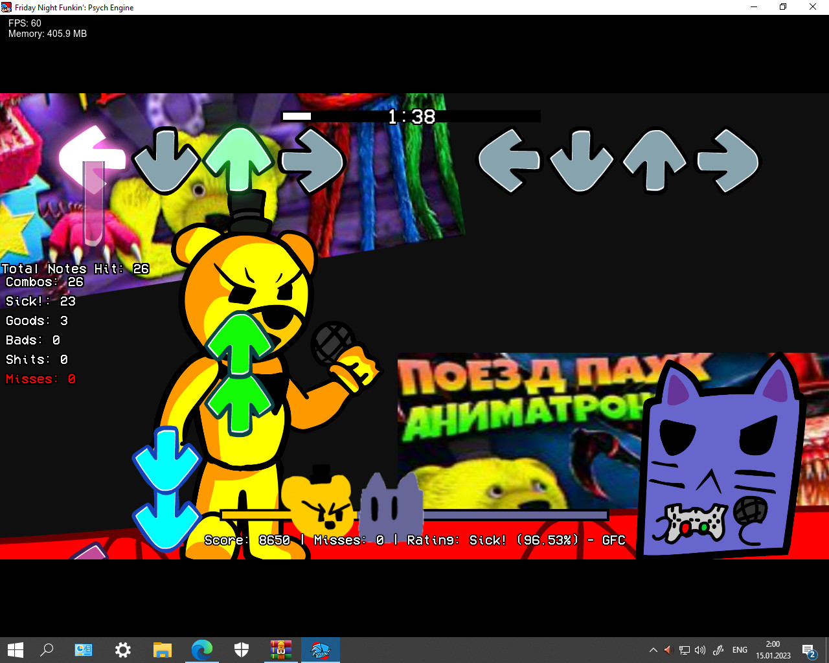Click the upper falling cyan down-arrow note
The height and width of the screenshot is (663, 829).
[166, 458]
